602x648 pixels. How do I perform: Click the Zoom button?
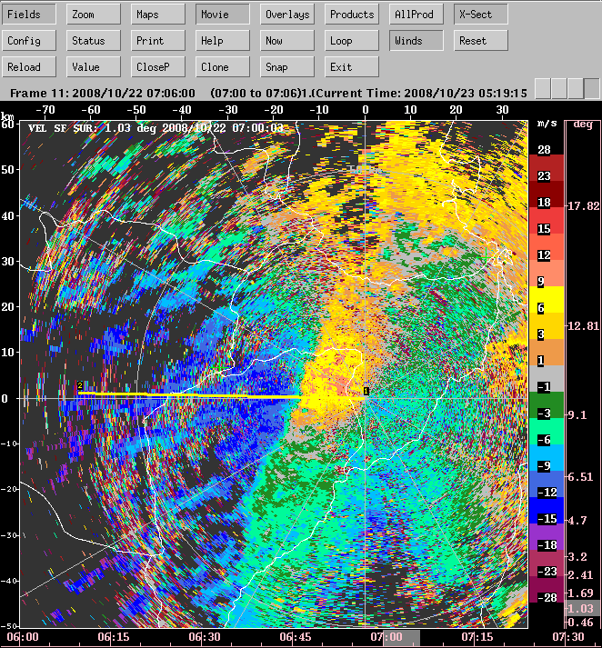pos(95,15)
